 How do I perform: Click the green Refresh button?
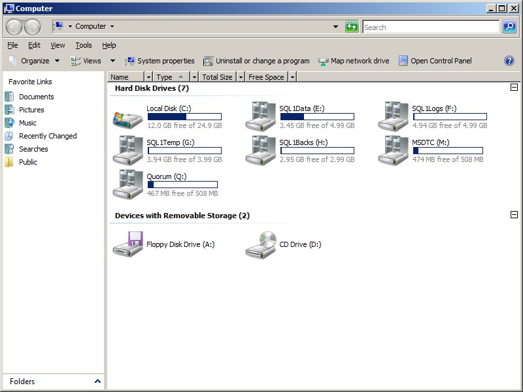click(x=352, y=27)
